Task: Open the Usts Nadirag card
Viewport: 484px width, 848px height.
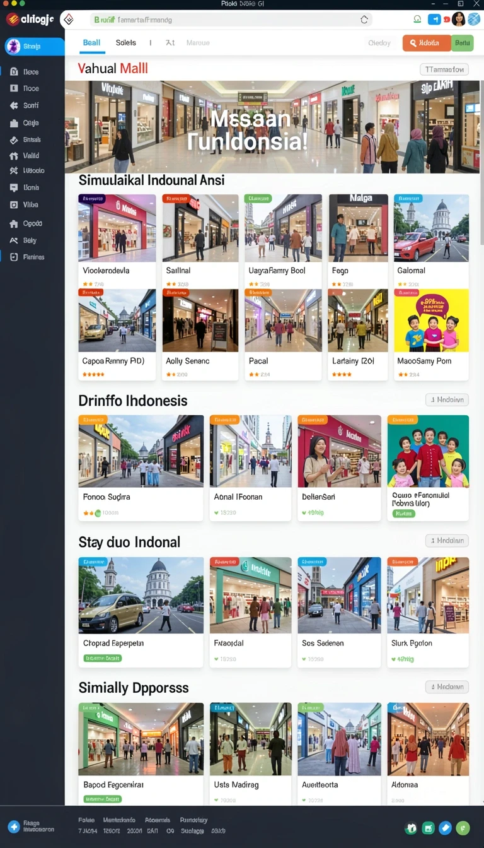Action: [x=251, y=754]
